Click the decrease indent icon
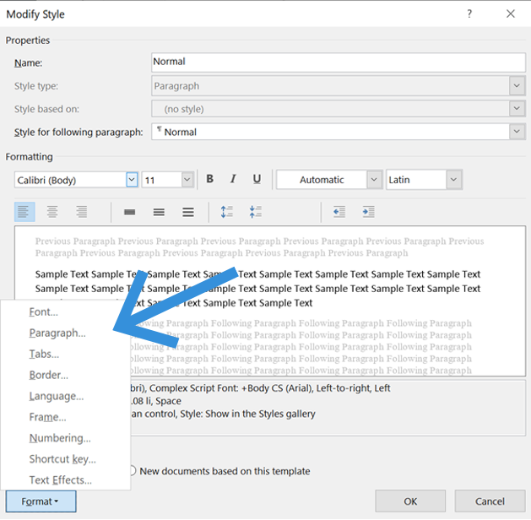 339,212
